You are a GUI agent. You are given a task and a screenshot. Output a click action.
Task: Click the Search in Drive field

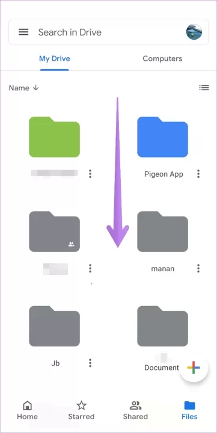(x=108, y=32)
